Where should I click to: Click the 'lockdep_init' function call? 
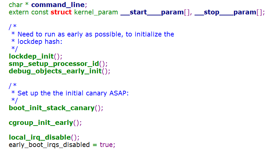31,56
